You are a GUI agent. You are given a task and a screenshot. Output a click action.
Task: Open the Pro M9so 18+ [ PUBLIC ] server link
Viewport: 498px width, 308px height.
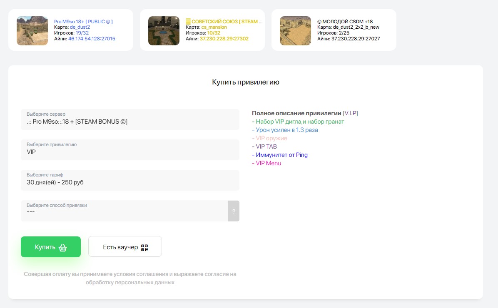tap(83, 21)
